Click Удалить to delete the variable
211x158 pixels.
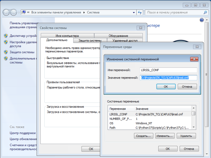(185, 136)
